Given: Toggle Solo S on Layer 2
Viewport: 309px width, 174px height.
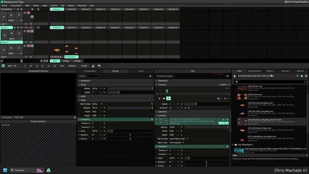Looking at the screenshot, I should [19, 33].
